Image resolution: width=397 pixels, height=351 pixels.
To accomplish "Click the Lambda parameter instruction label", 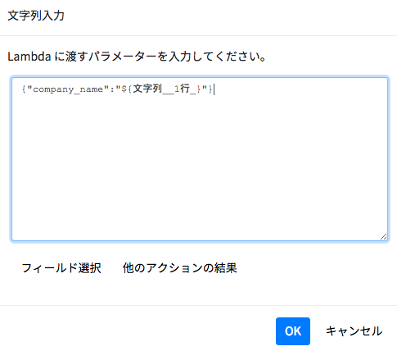I will 137,57.
